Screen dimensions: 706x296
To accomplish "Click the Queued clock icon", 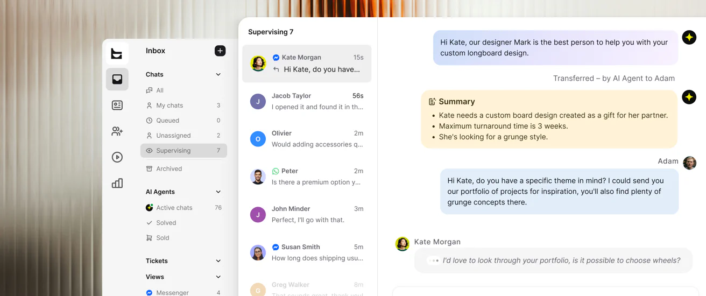I will pos(149,121).
